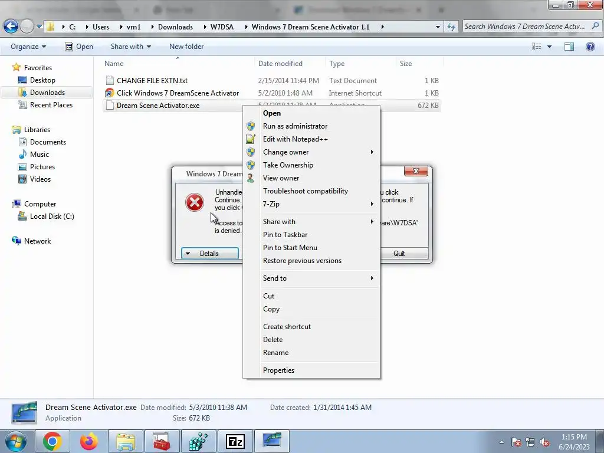This screenshot has width=604, height=453.
Task: Select Favorites in the navigation pane
Action: click(x=38, y=68)
